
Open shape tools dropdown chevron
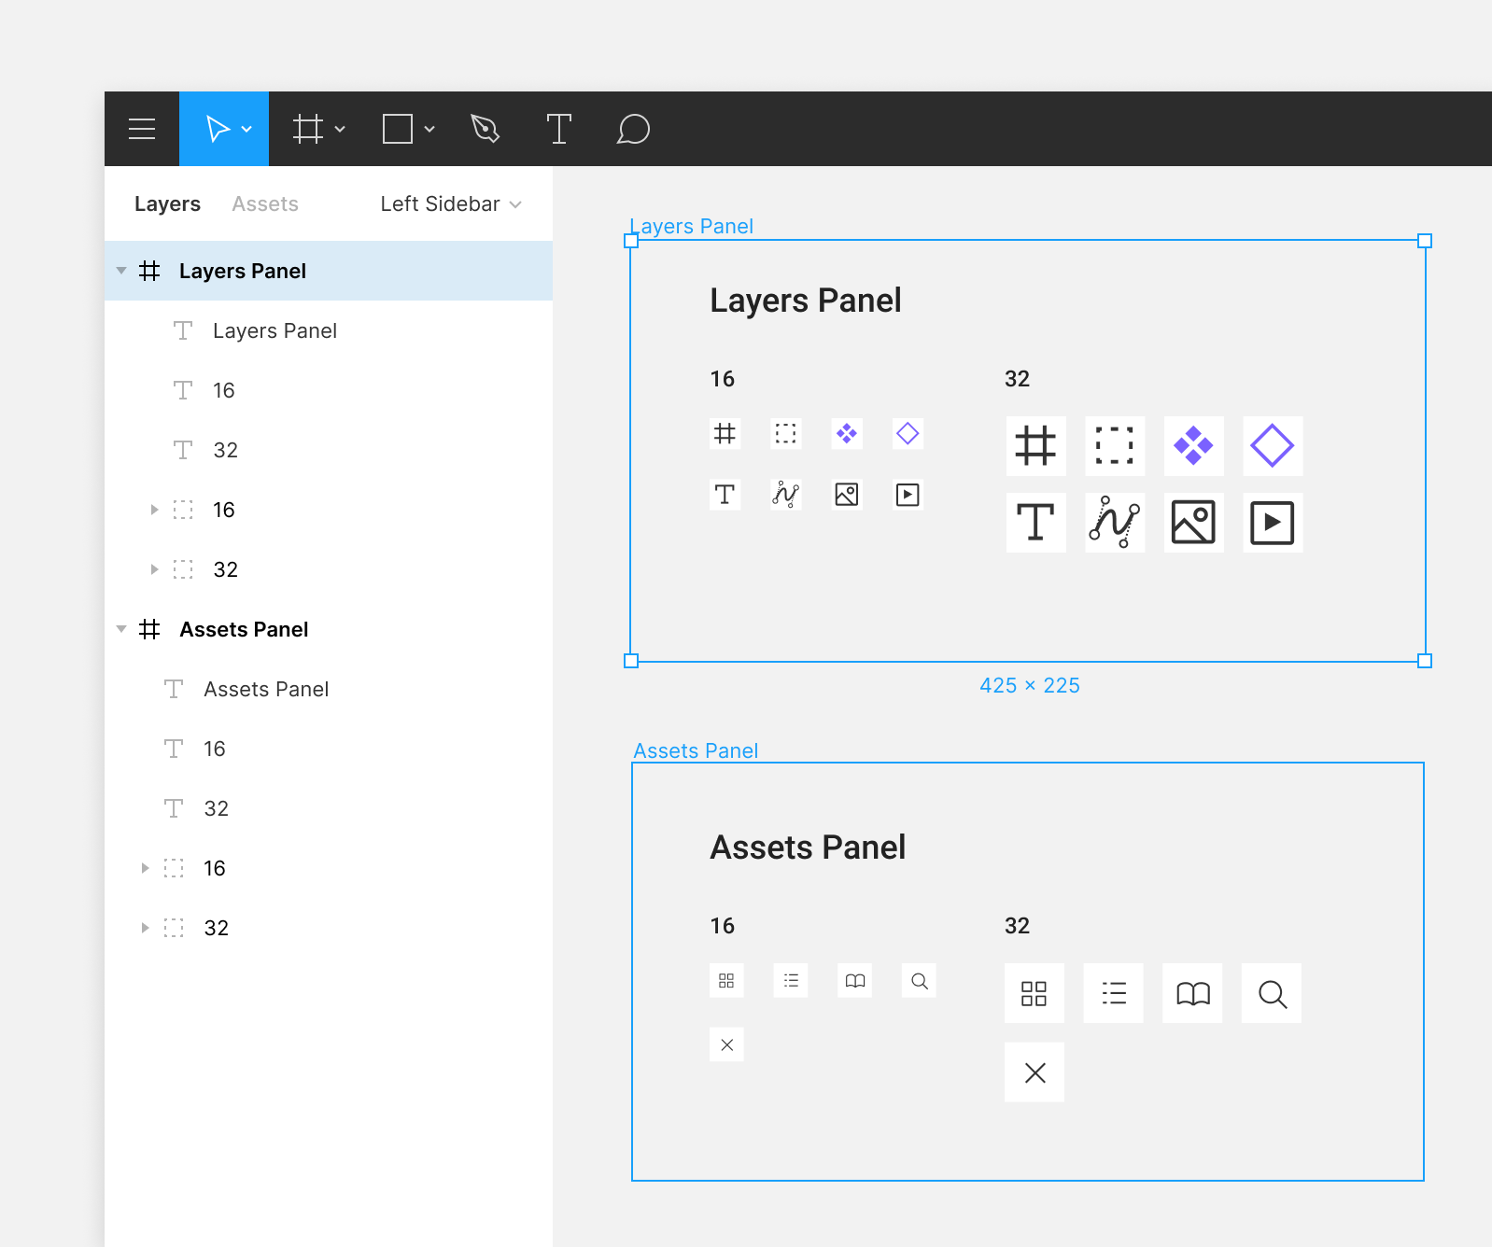pos(429,129)
